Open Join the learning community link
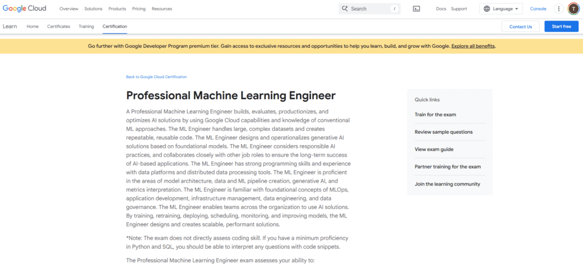The height and width of the screenshot is (275, 583). click(x=447, y=184)
